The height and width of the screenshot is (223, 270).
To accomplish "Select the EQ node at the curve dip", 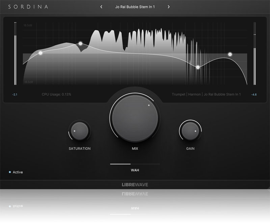I will pos(198,67).
